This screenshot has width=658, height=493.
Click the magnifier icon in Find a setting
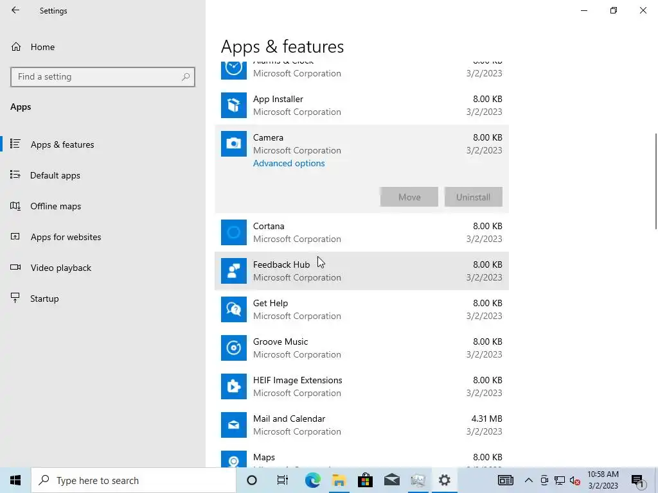(x=186, y=77)
